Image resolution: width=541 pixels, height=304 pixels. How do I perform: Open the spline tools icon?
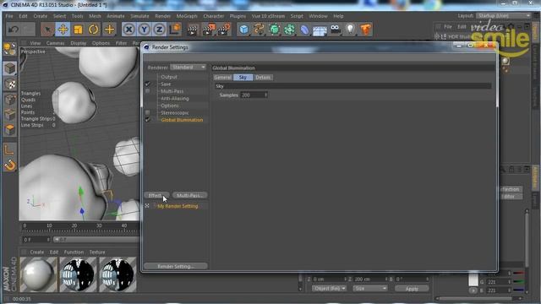point(259,30)
